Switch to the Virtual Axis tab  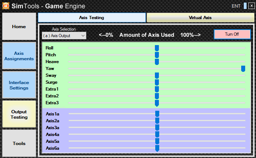200,17
